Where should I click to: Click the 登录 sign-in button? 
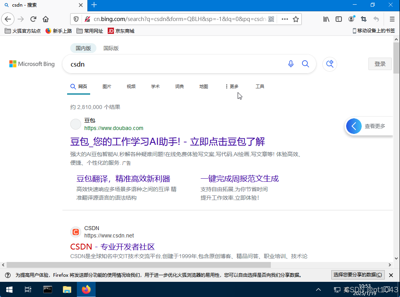click(x=380, y=64)
